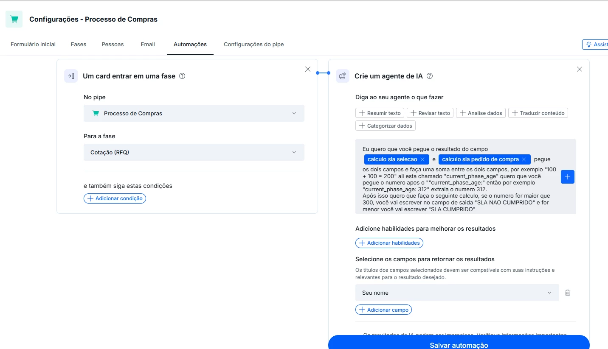Click the lightbulb Assistant button
Viewport: 608px width, 349px height.
coord(595,45)
